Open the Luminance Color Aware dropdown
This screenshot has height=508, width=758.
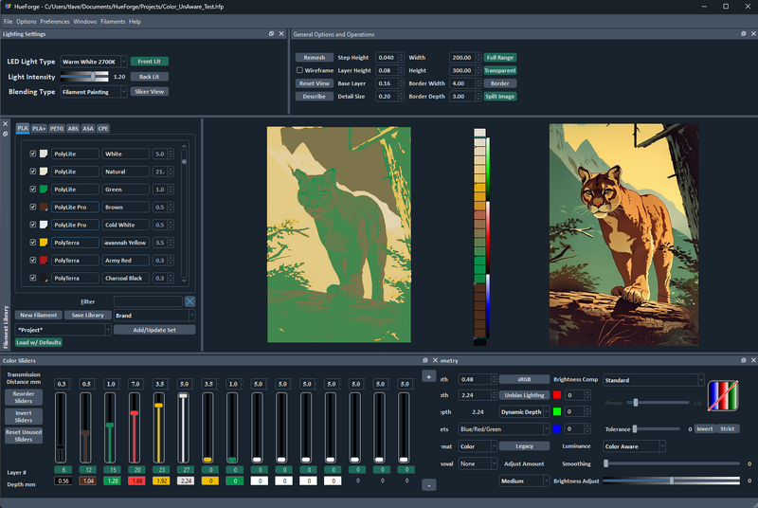(634, 446)
